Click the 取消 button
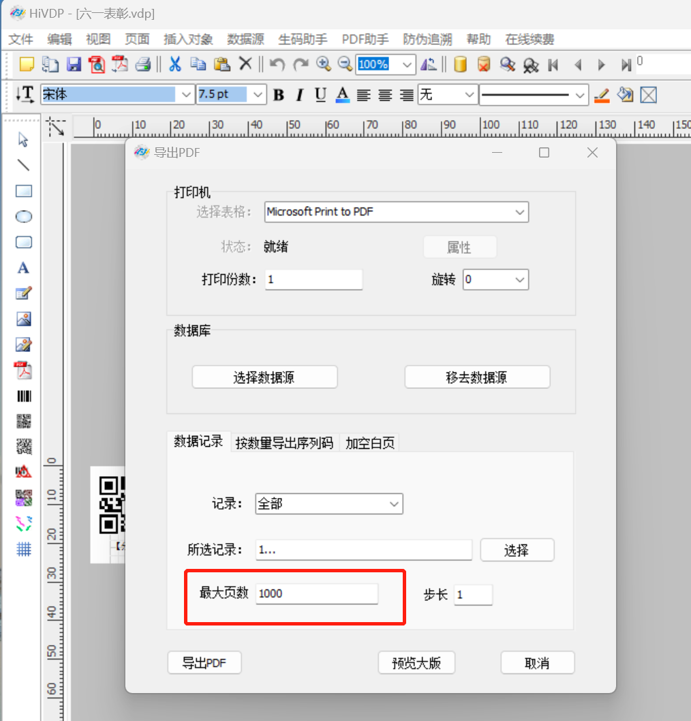 coord(538,662)
